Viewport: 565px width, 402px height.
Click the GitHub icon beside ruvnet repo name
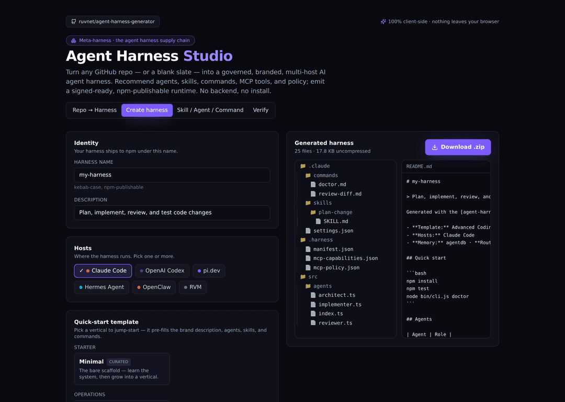tap(74, 21)
